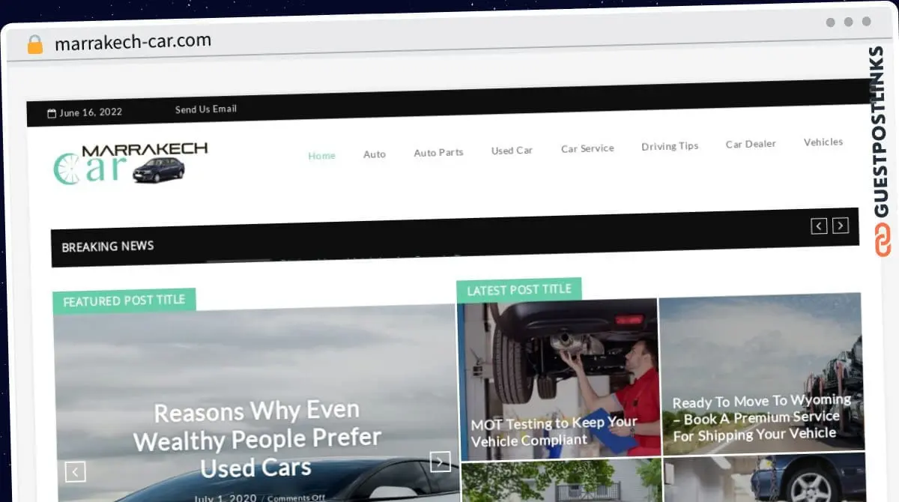Visit the Car Dealer section
The height and width of the screenshot is (502, 899).
[751, 144]
